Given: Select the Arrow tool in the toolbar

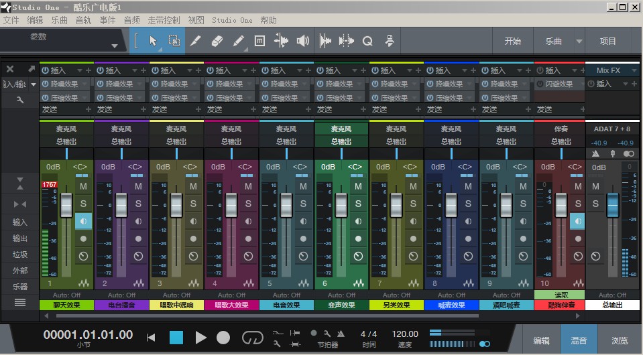Looking at the screenshot, I should pos(153,41).
